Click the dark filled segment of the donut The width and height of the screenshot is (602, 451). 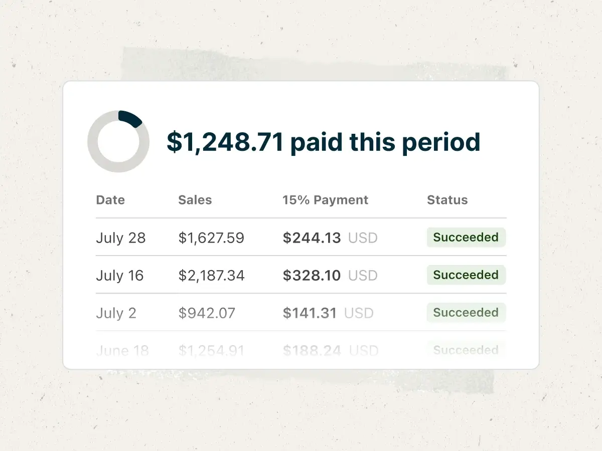click(130, 118)
